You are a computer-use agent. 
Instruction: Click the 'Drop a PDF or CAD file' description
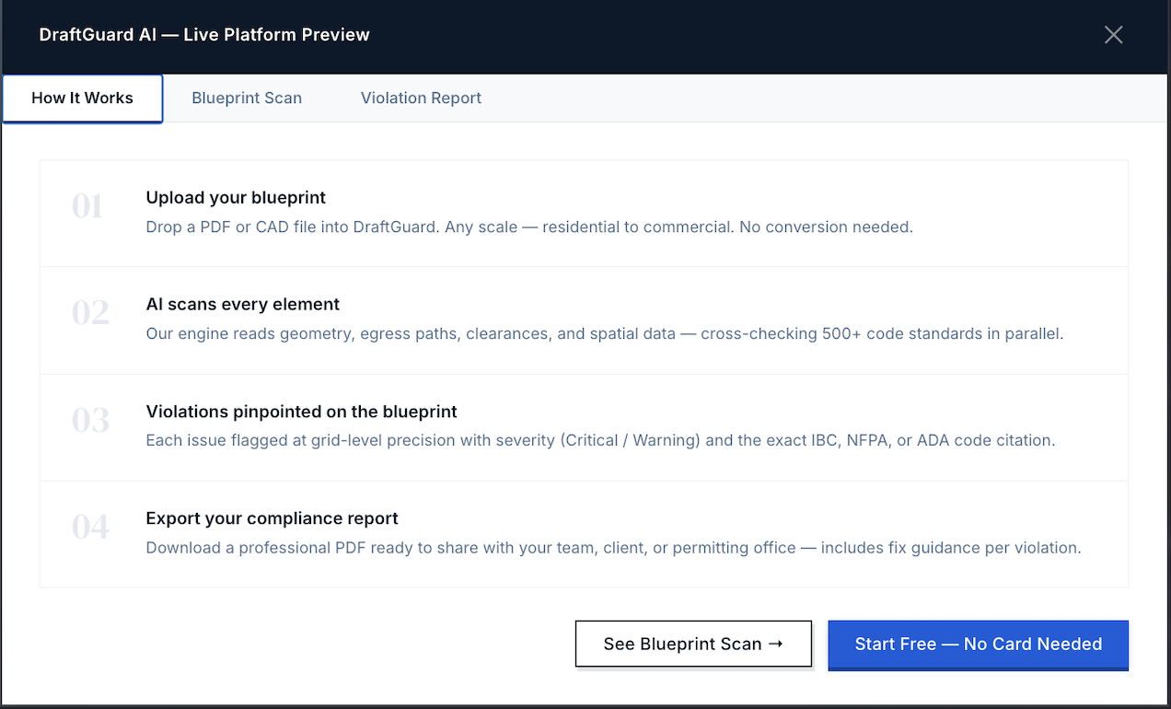529,227
